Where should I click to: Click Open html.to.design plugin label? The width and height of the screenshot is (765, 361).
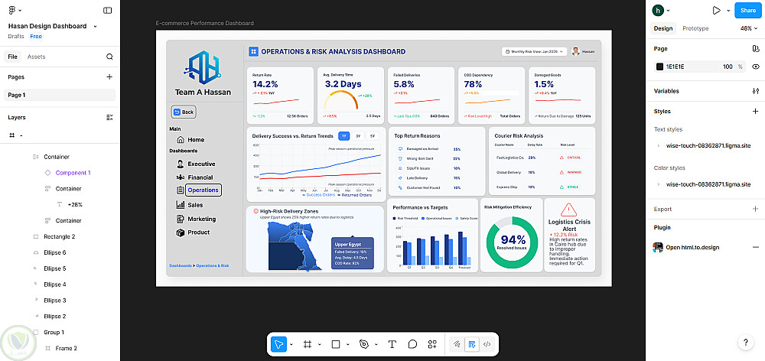tap(692, 247)
